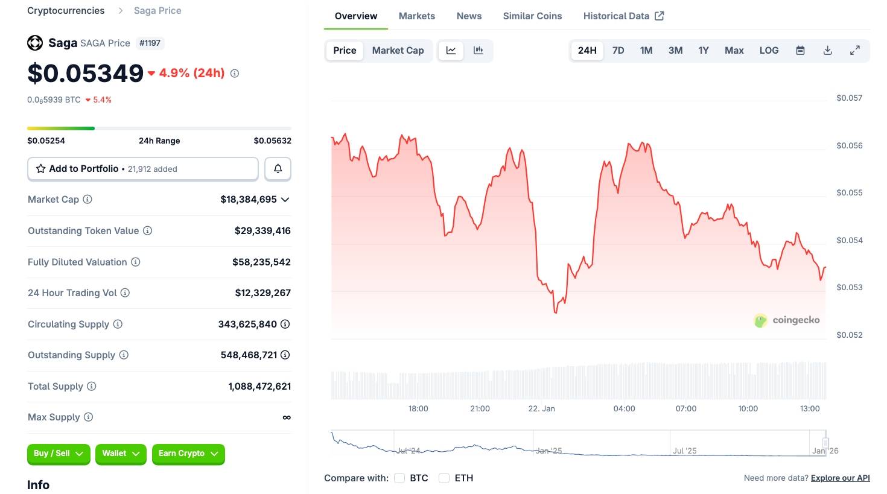Click the price alert bell icon
This screenshot has width=887, height=494.
pos(278,168)
